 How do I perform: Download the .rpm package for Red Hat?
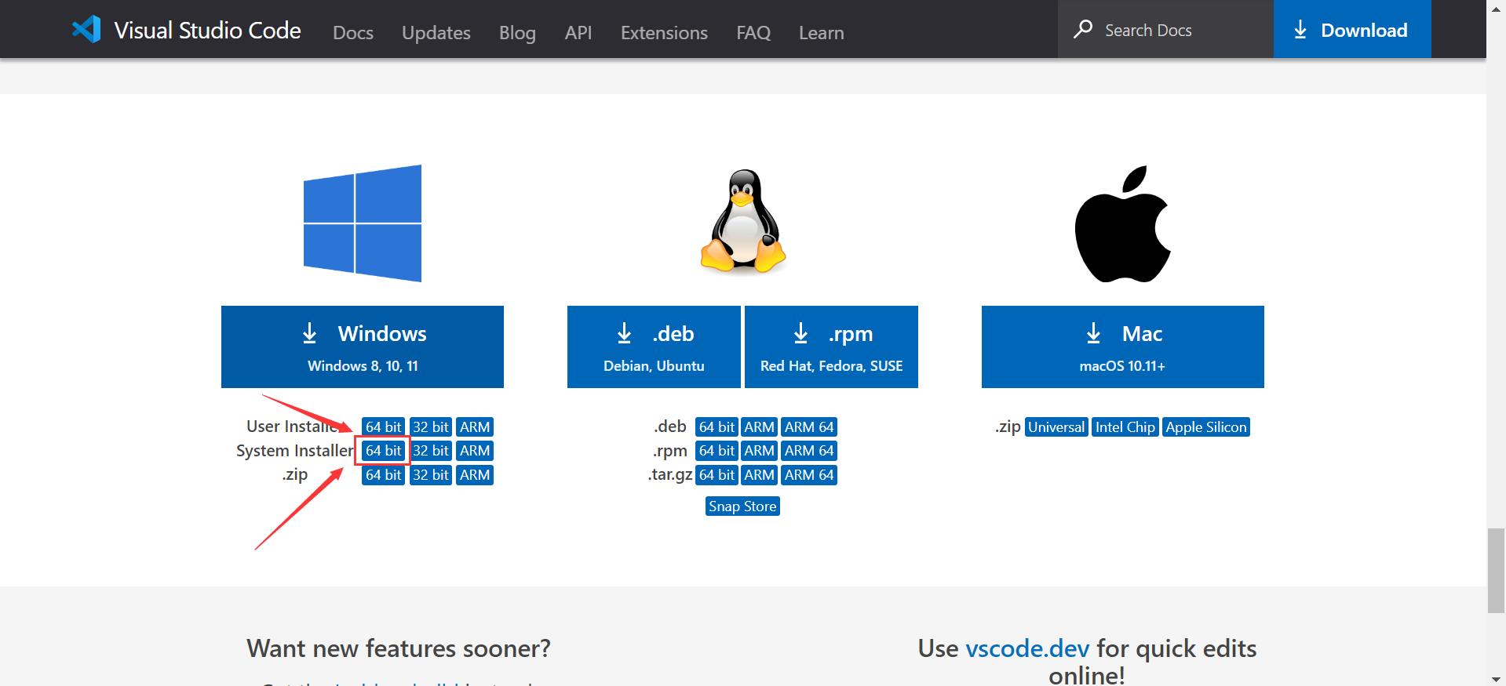[x=831, y=347]
